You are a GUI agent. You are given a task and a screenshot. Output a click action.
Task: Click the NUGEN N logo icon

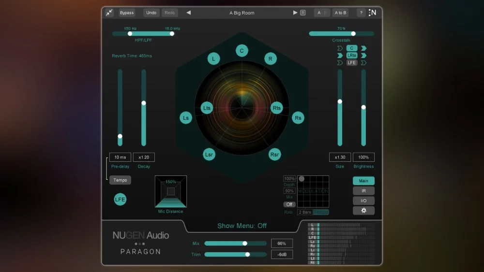[x=373, y=13]
